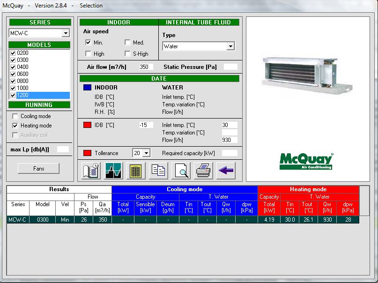Image resolution: width=378 pixels, height=283 pixels.
Task: Enable the High air speed checkbox
Action: pyautogui.click(x=88, y=53)
